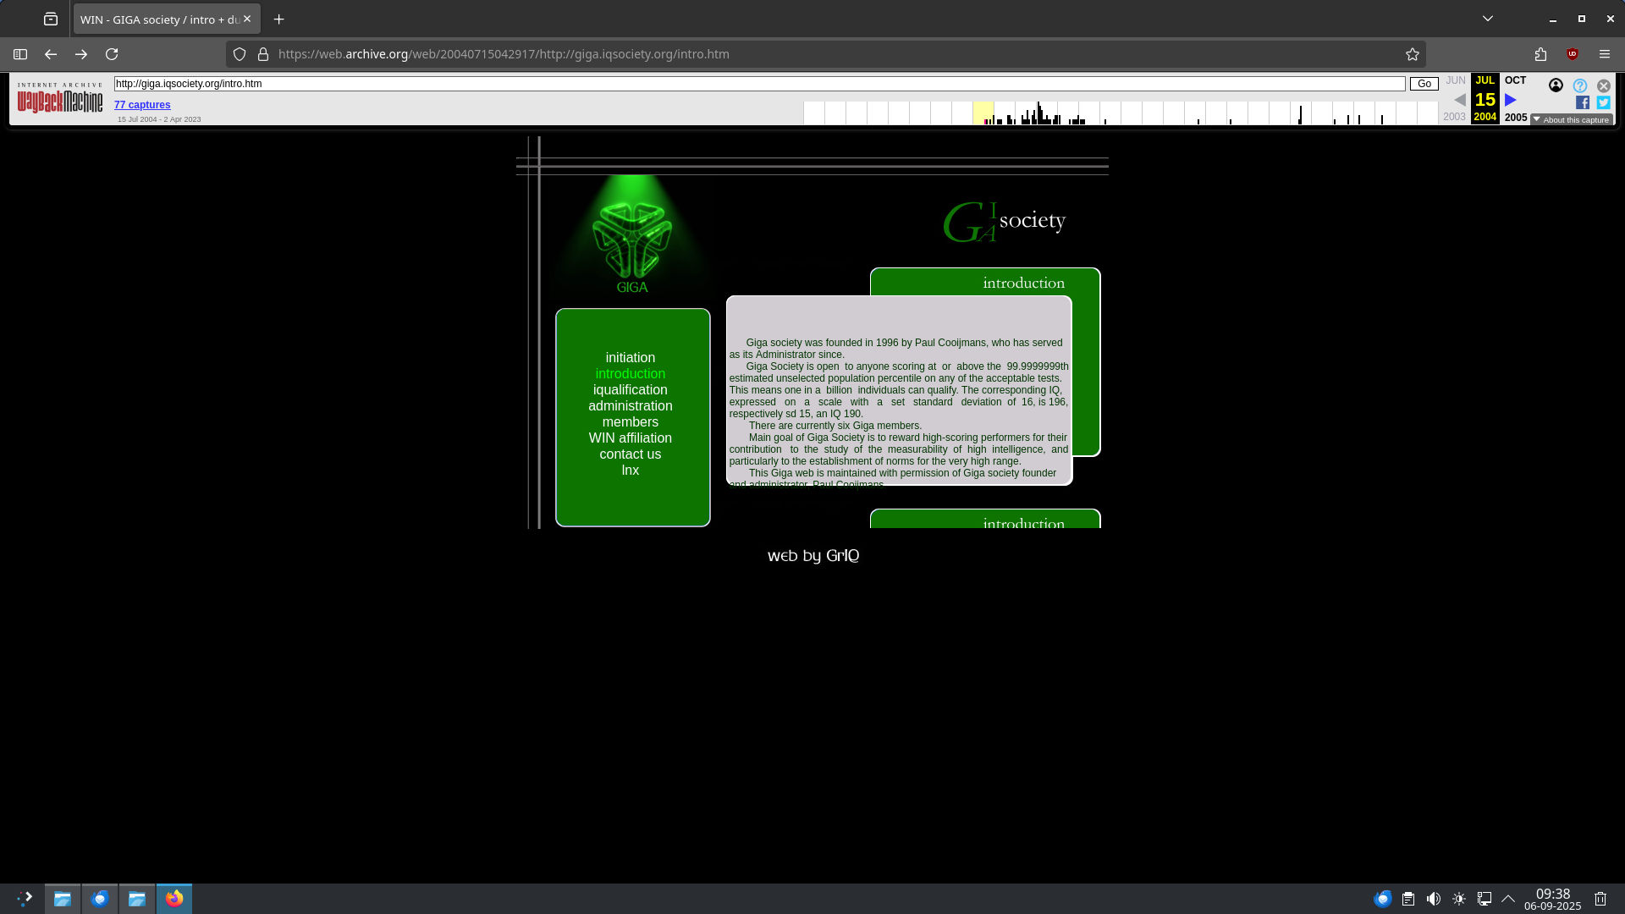
Task: Show site security padlock details
Action: [x=263, y=54]
